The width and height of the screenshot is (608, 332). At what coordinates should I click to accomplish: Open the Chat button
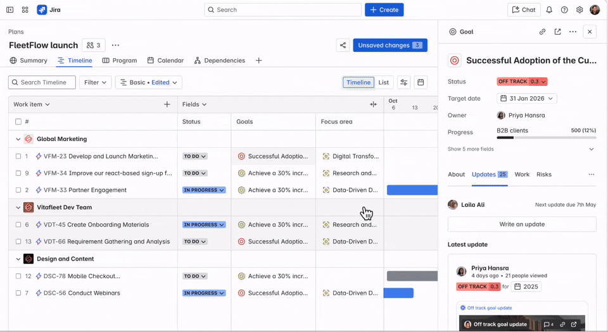[524, 9]
